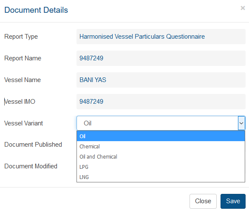
Task: Choose LNG as the vessel variant
Action: 161,177
